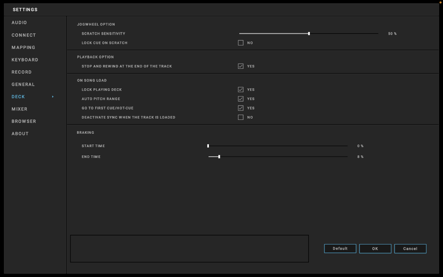Disable Stop and Rewind at track end
The image size is (443, 277).
click(x=241, y=66)
